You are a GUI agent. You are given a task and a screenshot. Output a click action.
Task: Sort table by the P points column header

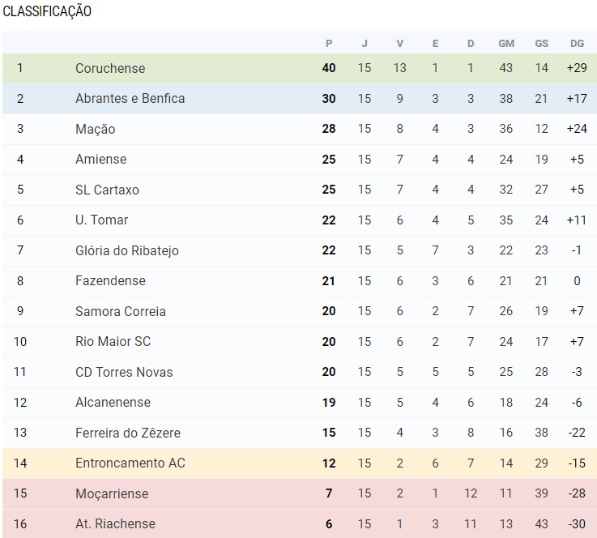[329, 44]
